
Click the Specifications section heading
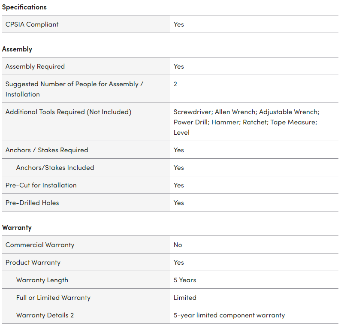coord(24,7)
